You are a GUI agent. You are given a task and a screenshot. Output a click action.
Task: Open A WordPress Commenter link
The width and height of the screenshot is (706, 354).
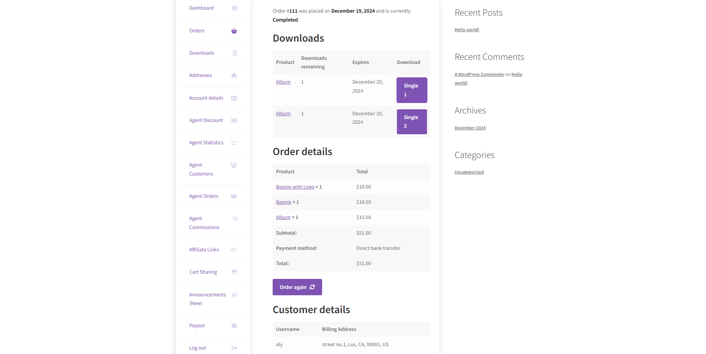pos(479,74)
